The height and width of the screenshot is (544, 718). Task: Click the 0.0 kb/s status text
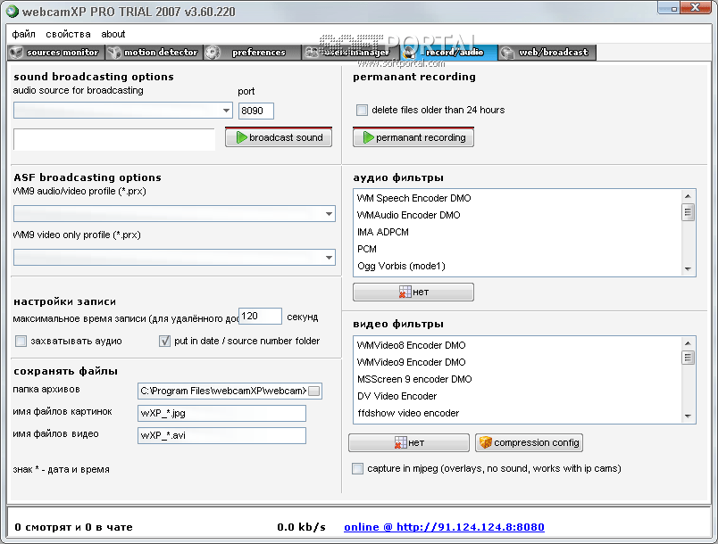301,527
